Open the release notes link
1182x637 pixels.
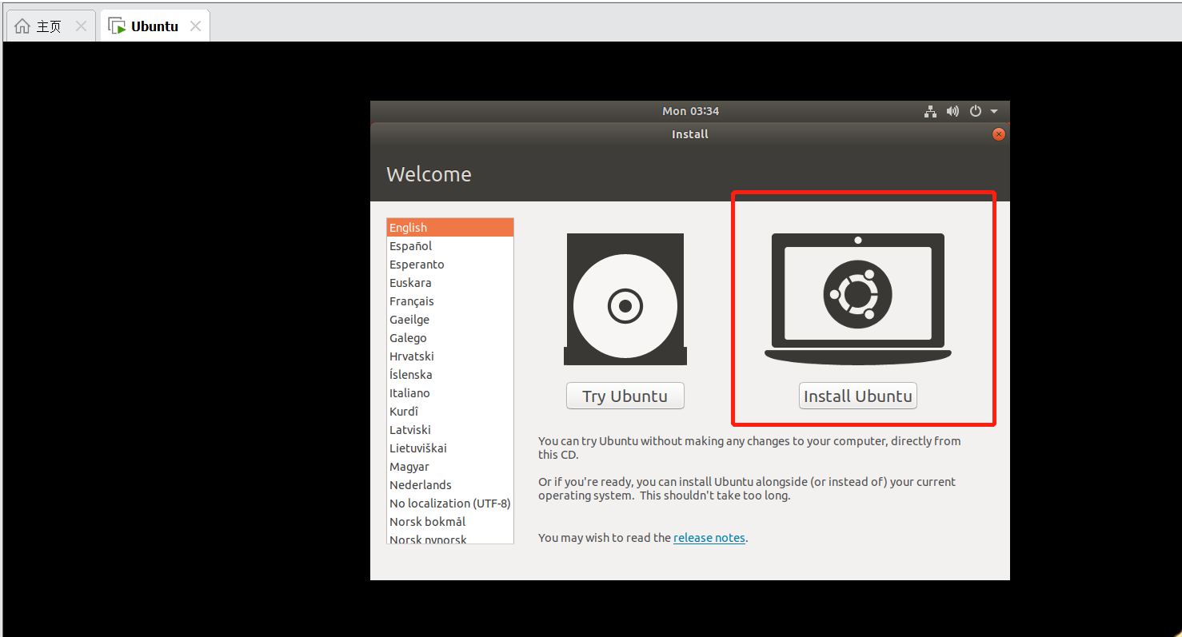pos(709,538)
